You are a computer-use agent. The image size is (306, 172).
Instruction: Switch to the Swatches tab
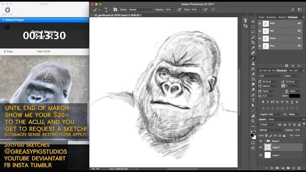pyautogui.click(x=271, y=17)
